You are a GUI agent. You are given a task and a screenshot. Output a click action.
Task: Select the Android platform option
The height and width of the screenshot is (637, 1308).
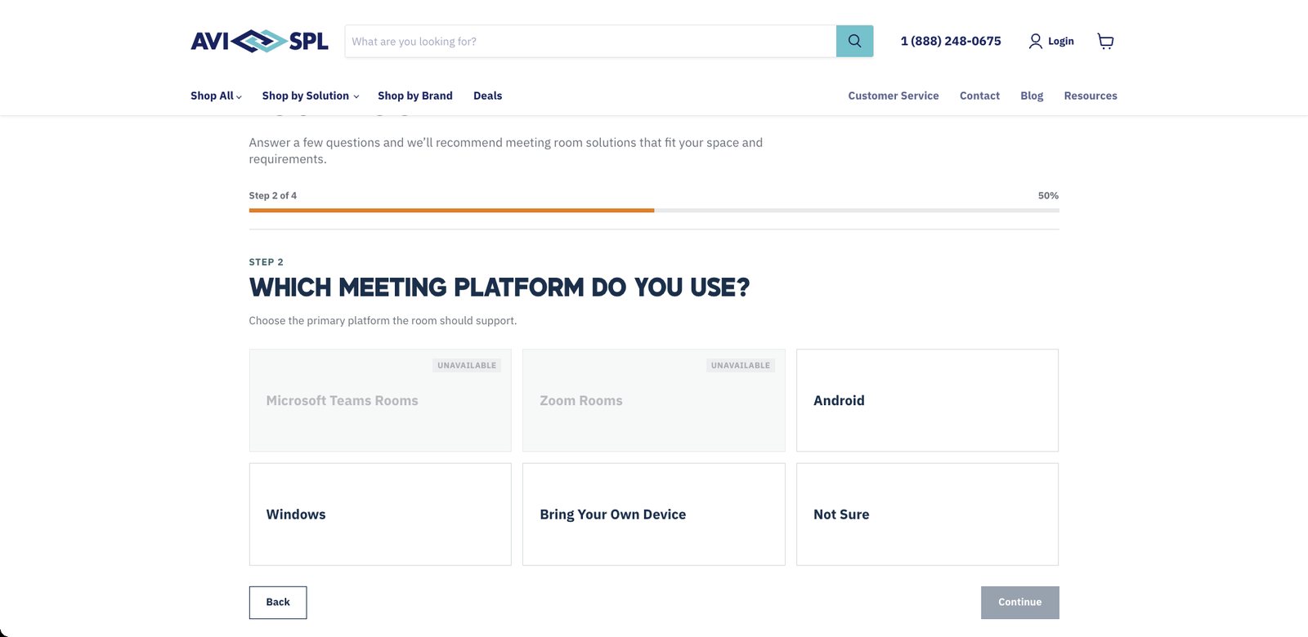(x=927, y=400)
